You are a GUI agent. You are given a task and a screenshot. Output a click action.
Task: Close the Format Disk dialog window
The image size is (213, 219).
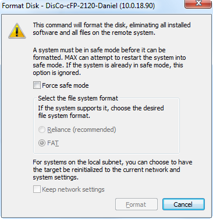[x=198, y=4]
